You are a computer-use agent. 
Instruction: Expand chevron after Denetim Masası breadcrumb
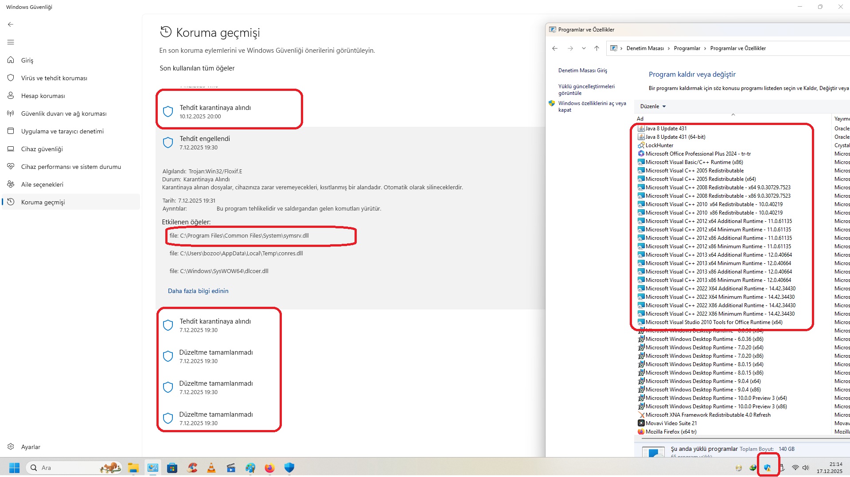[x=669, y=48]
